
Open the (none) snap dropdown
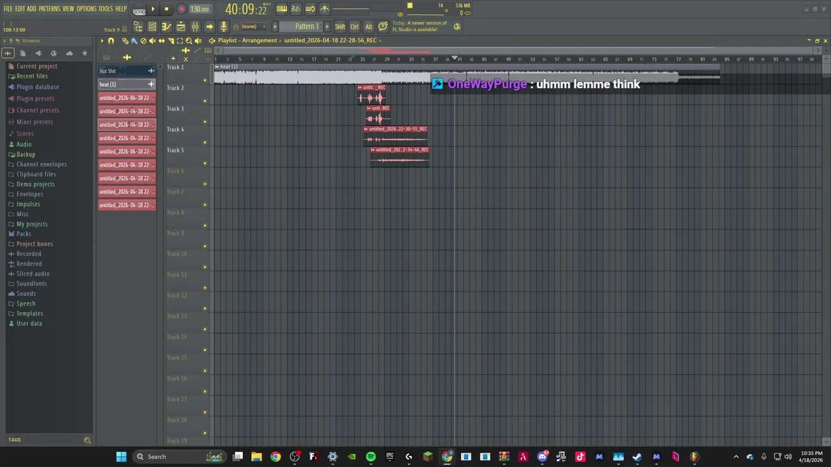(x=253, y=27)
